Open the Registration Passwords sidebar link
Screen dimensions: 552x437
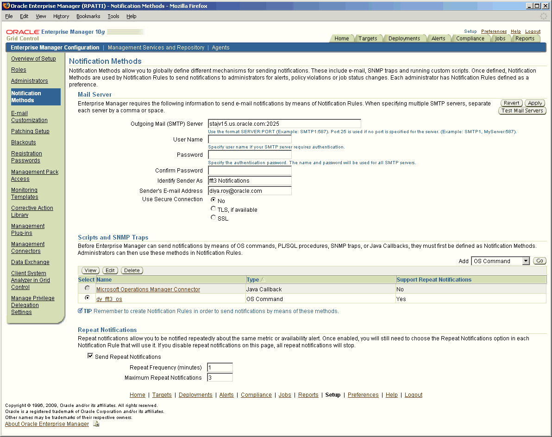26,157
